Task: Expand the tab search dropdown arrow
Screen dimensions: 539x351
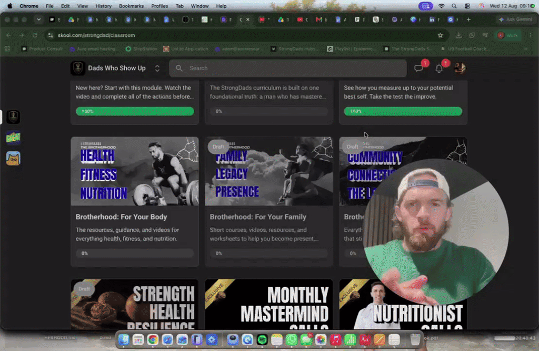Action: click(39, 19)
